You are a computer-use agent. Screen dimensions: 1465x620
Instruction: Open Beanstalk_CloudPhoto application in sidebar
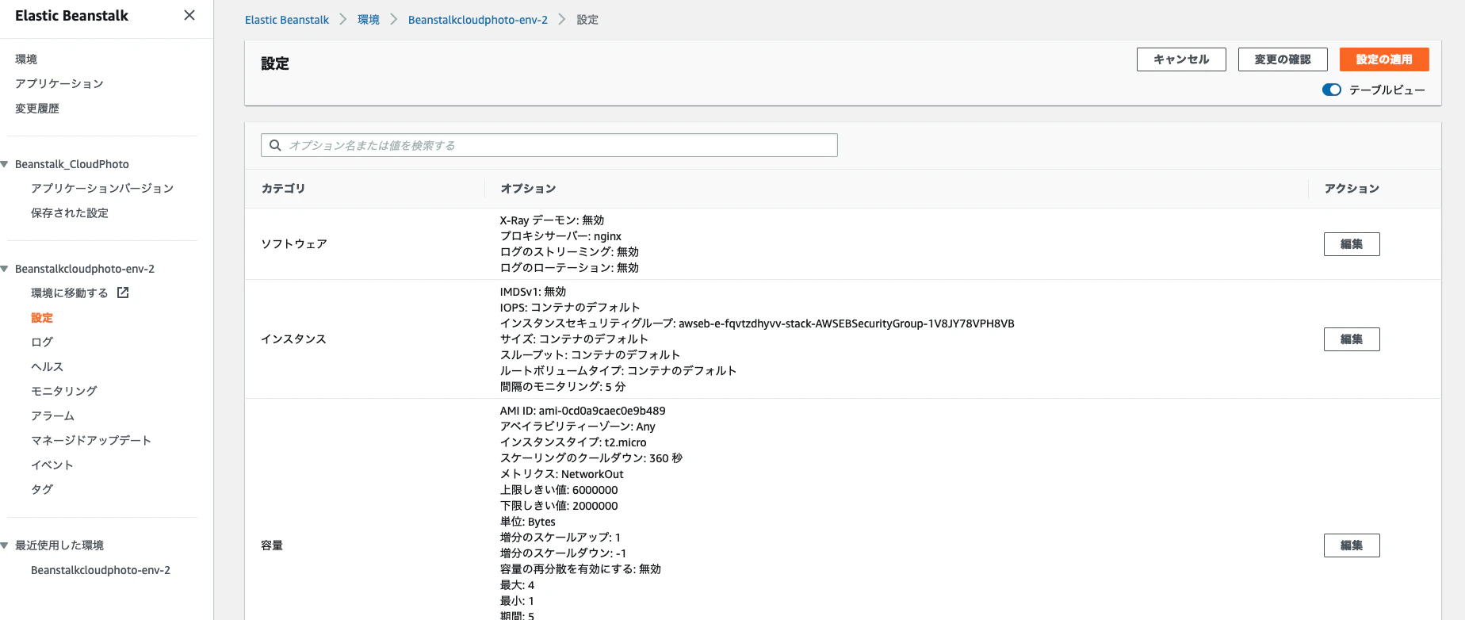[72, 164]
